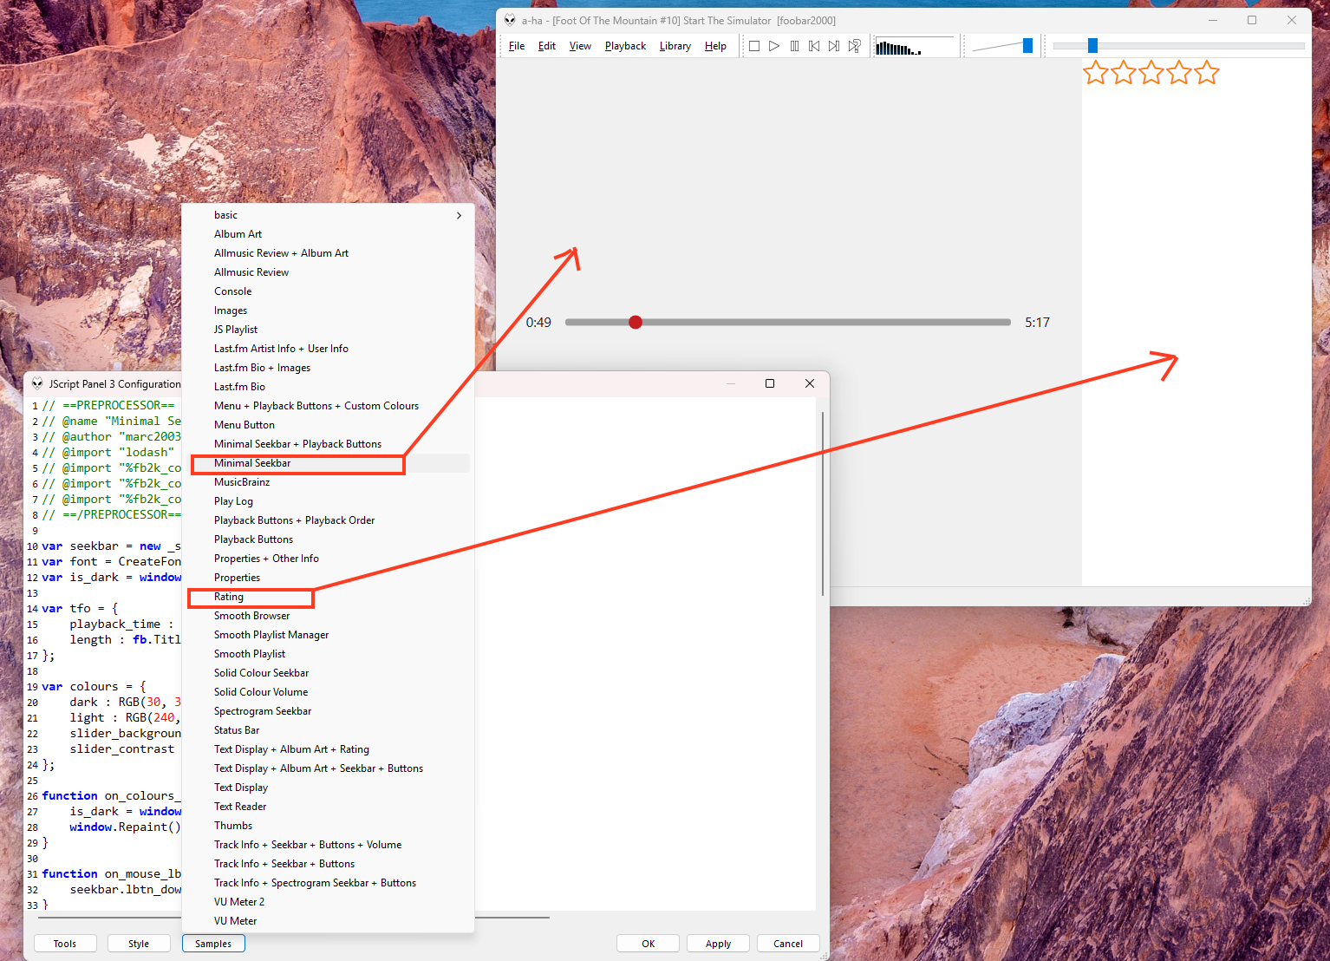Viewport: 1330px width, 961px height.
Task: Open the Samples dropdown button
Action: click(x=213, y=944)
